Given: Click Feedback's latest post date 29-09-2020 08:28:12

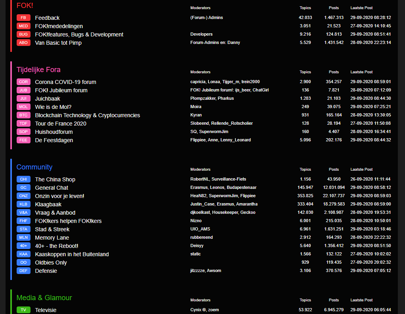Looking at the screenshot, I should 371,17.
